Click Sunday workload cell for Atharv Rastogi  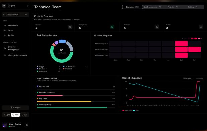[x=195, y=49]
